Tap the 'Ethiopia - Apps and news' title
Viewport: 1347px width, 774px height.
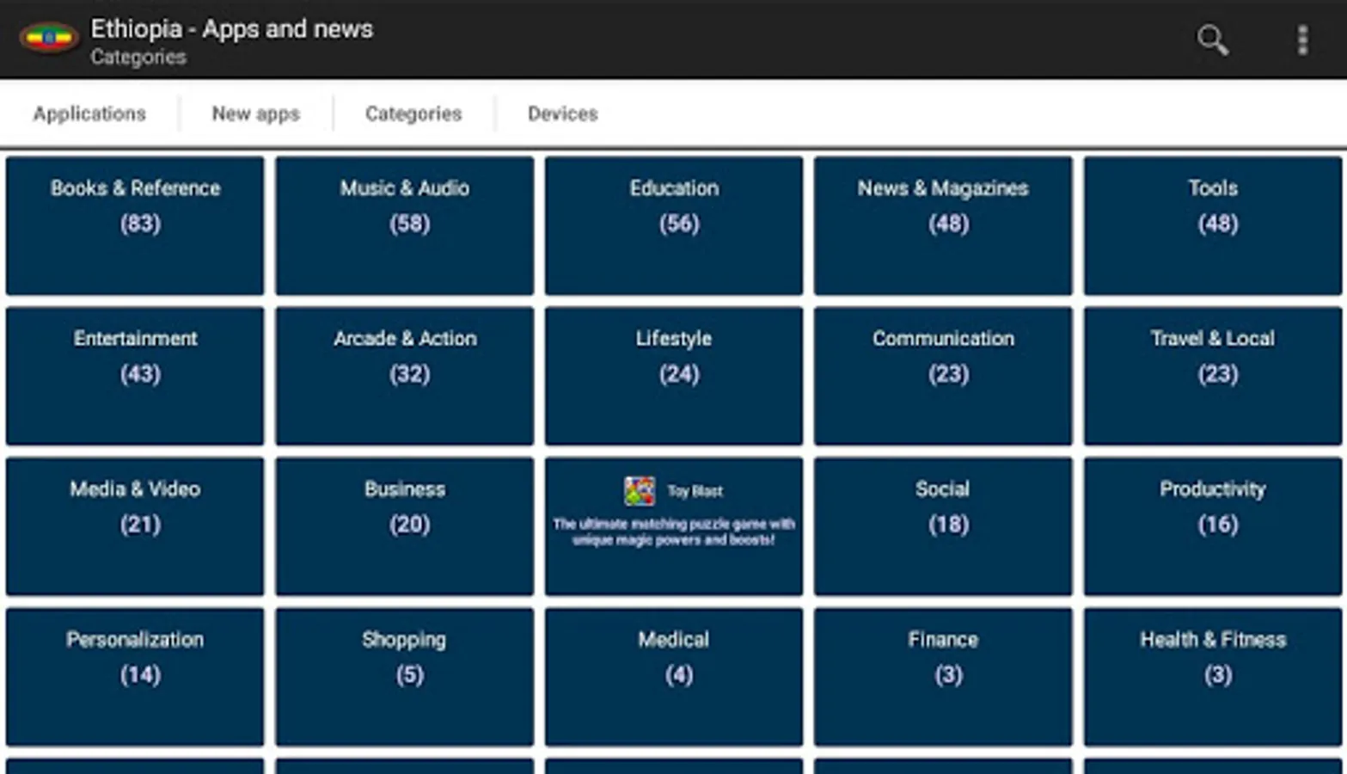click(232, 29)
